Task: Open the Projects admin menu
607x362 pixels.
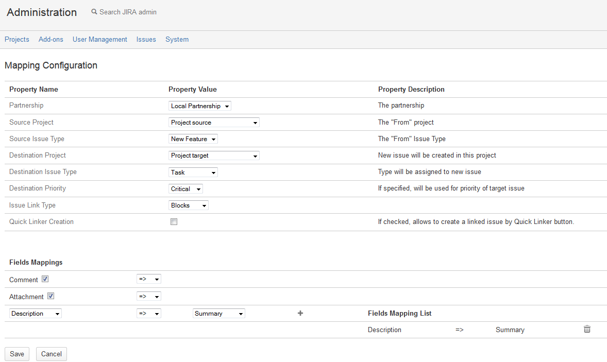Action: [17, 40]
